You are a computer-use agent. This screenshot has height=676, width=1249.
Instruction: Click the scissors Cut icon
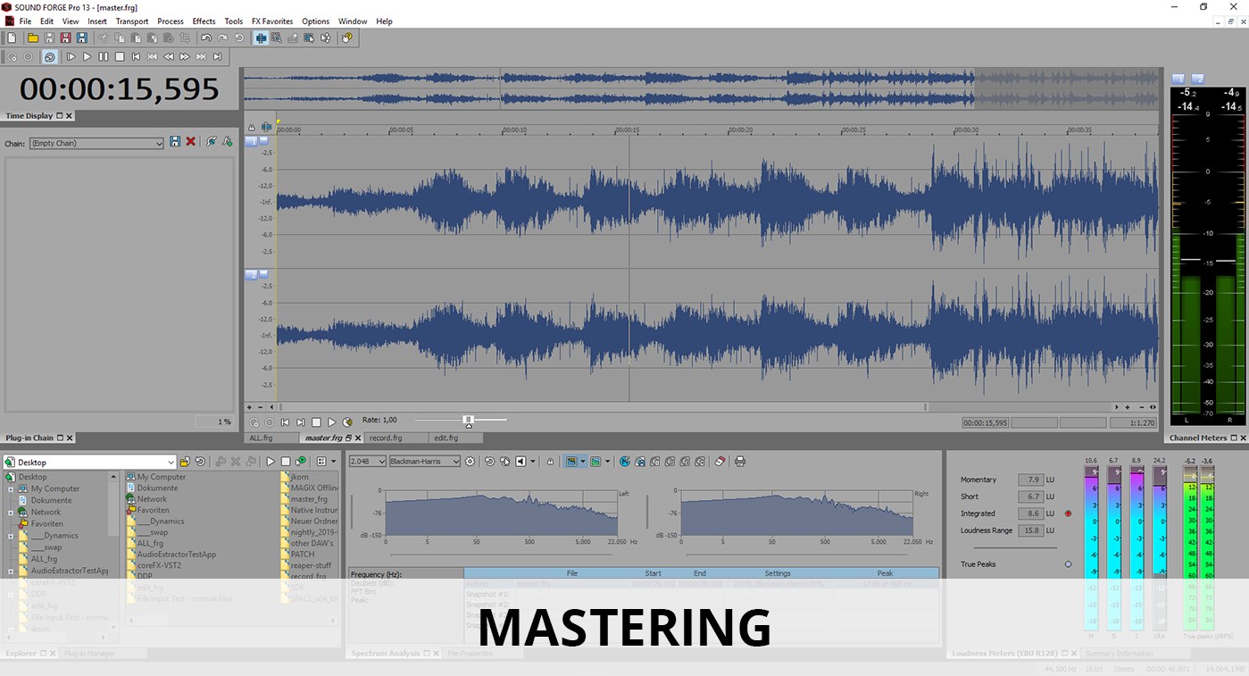coord(104,38)
